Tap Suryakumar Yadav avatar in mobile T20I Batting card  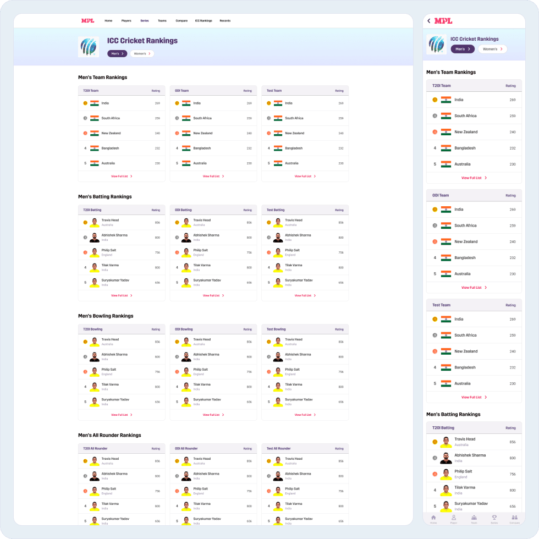tap(446, 507)
